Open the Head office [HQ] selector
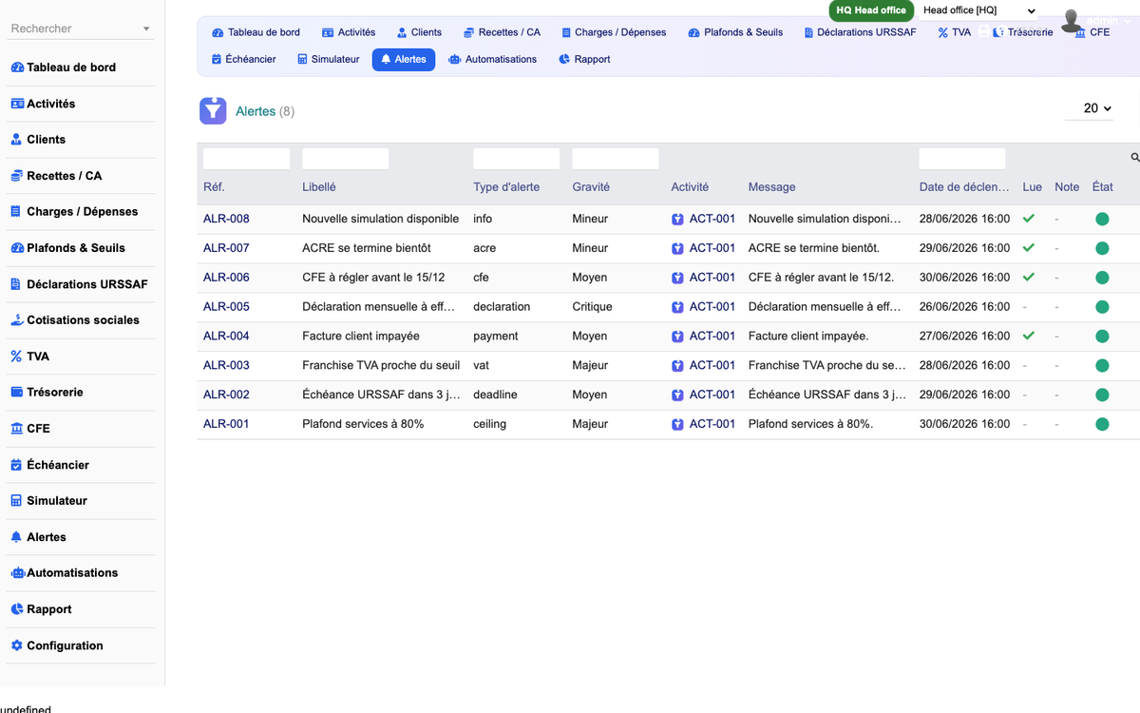The height and width of the screenshot is (713, 1140). (x=979, y=10)
